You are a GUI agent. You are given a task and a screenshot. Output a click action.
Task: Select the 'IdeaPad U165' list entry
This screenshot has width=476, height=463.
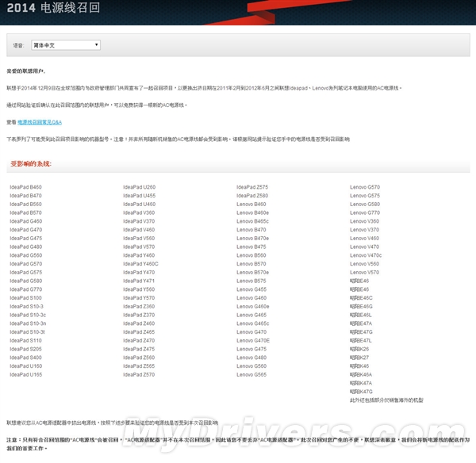pos(26,375)
